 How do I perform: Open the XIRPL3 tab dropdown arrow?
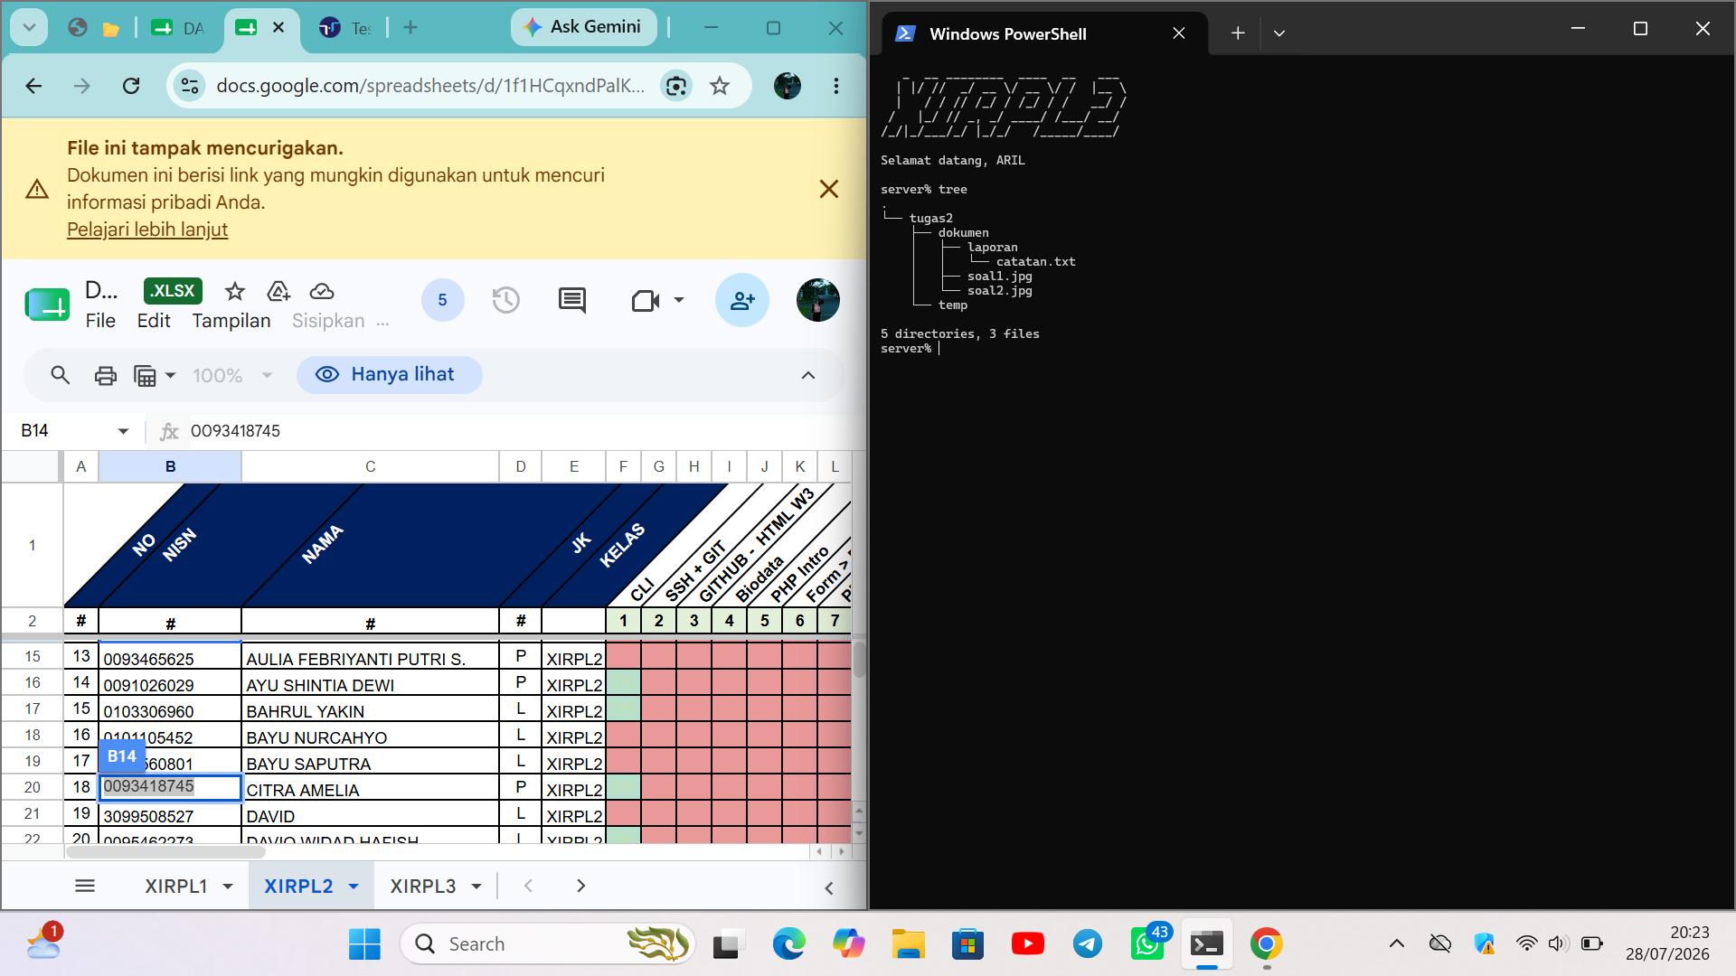[x=476, y=887]
